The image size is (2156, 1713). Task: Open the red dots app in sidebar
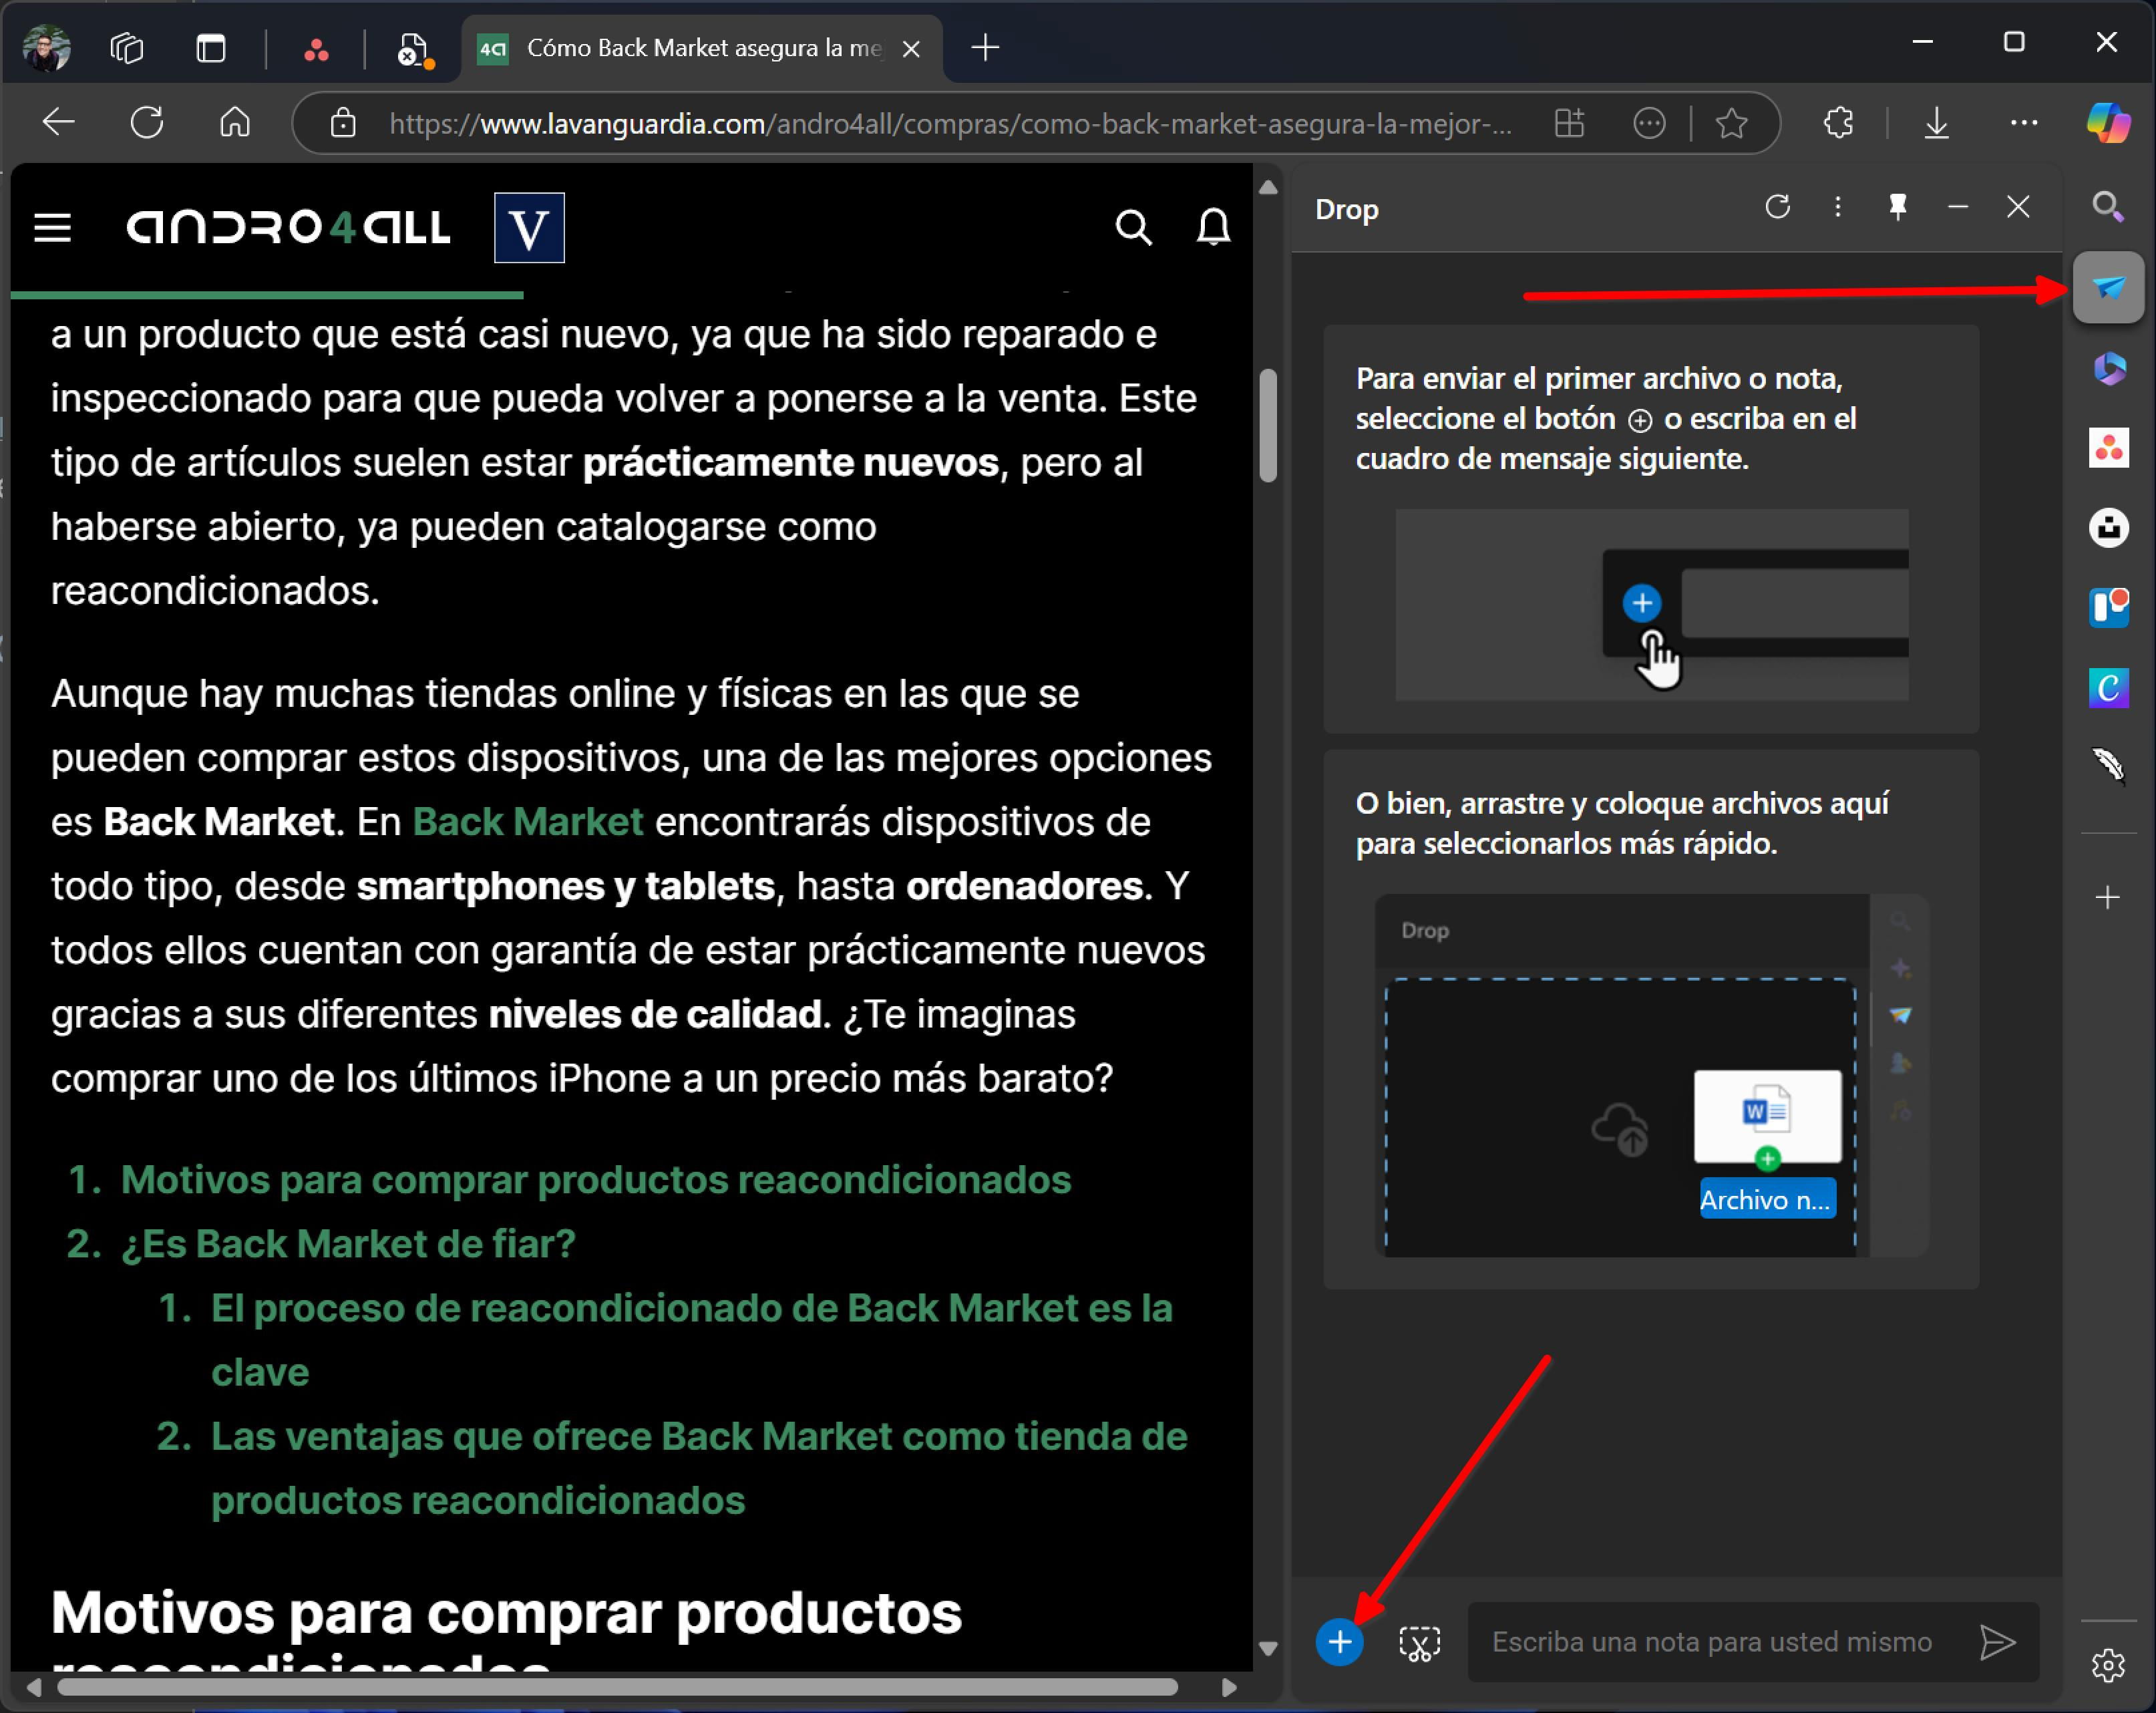tap(2108, 448)
